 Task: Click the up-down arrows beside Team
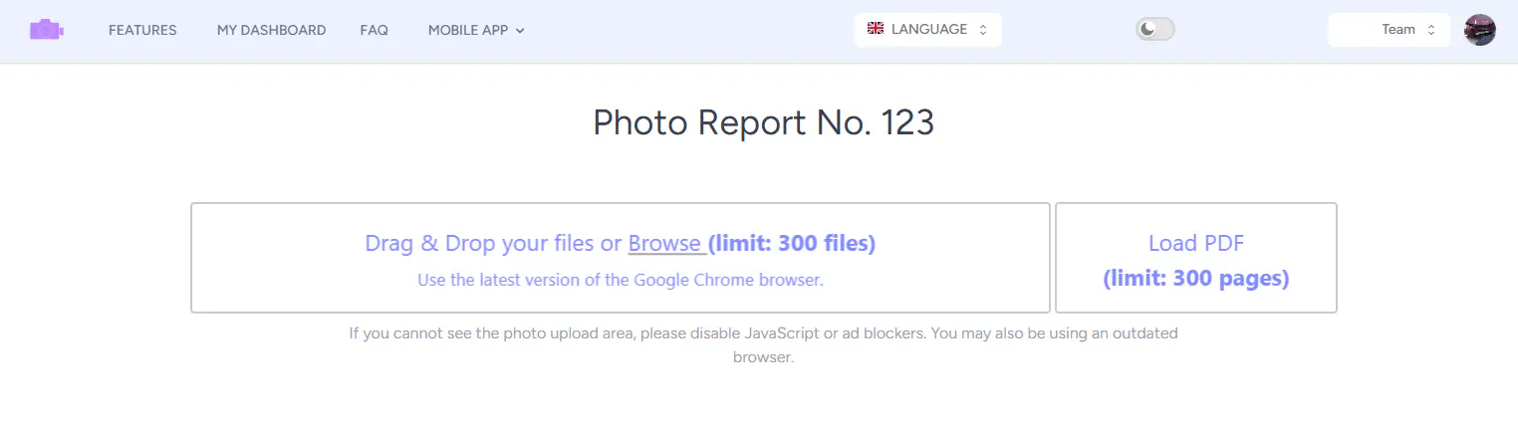point(1431,30)
